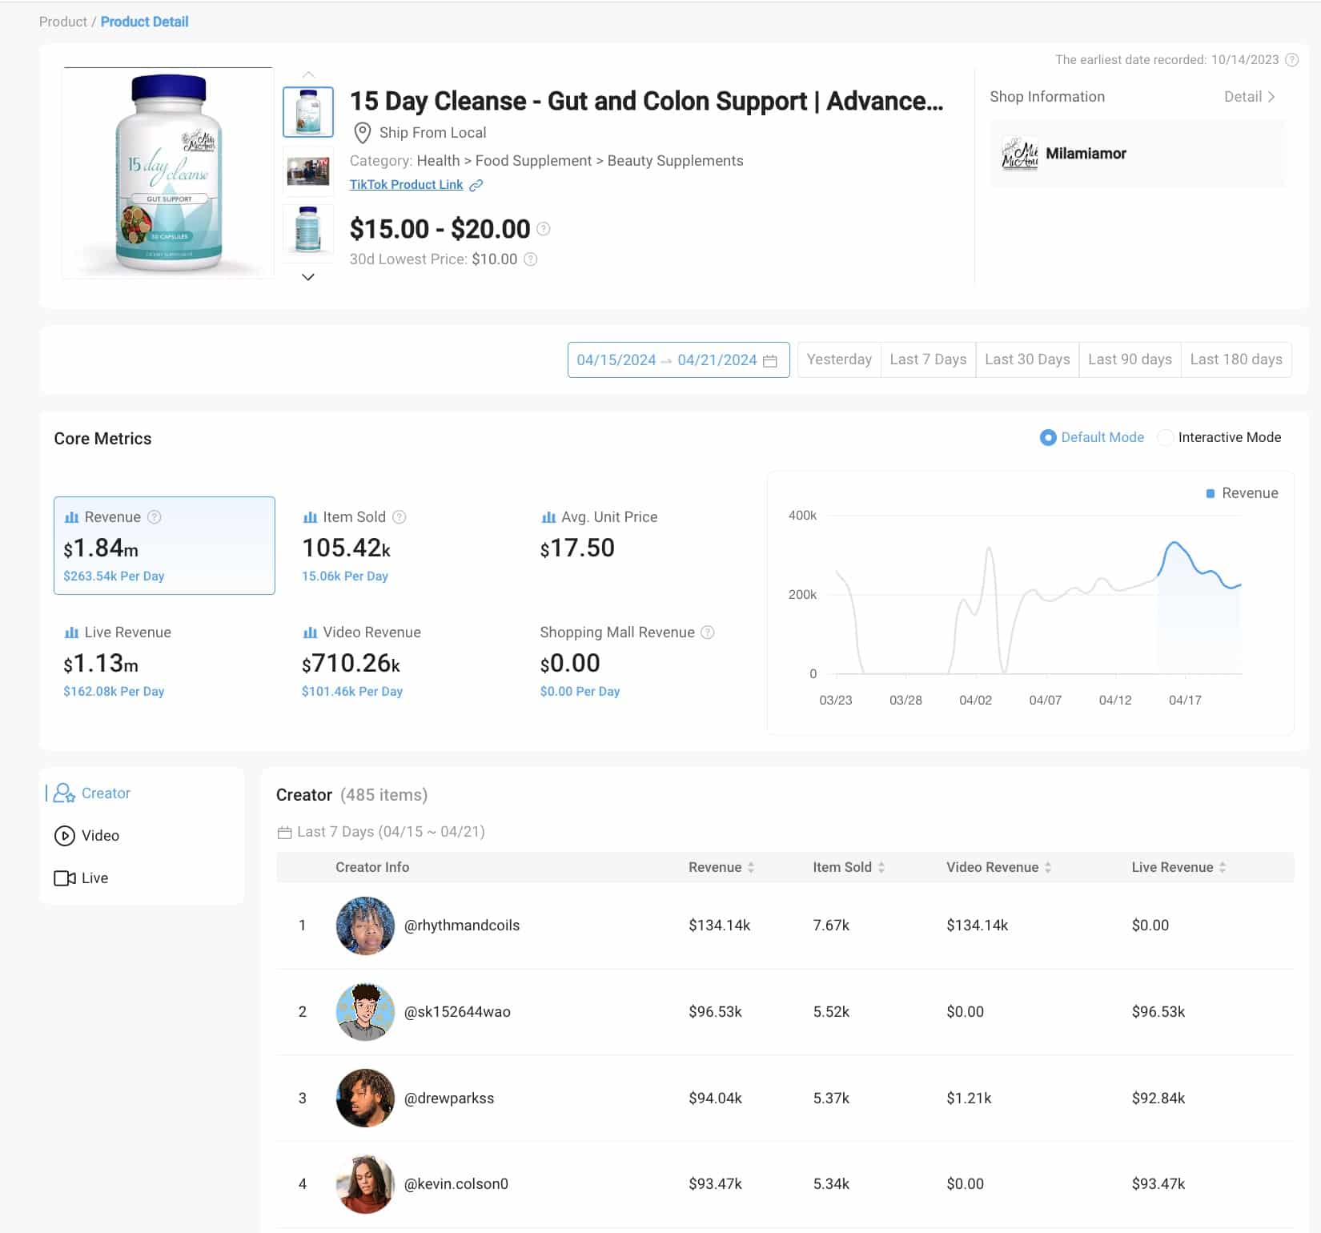Select the Revenue metric card
The height and width of the screenshot is (1233, 1321).
pos(164,546)
